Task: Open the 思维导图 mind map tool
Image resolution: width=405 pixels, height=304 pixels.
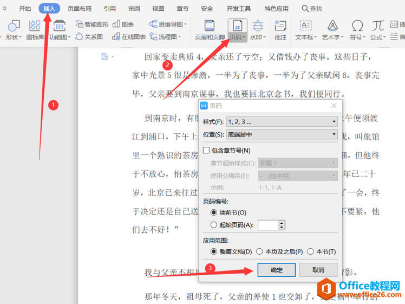Action: (x=168, y=24)
